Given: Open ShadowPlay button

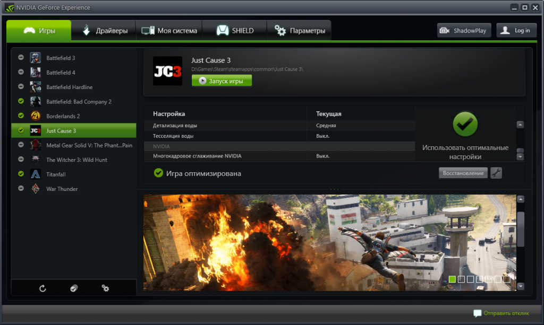Looking at the screenshot, I should [464, 30].
